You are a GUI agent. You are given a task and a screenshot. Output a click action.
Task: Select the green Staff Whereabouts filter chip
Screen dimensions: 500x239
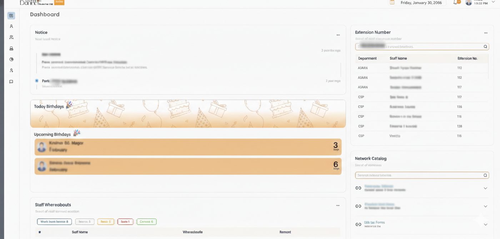click(x=146, y=222)
